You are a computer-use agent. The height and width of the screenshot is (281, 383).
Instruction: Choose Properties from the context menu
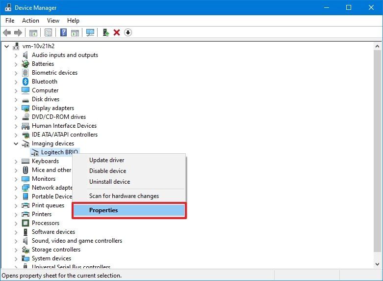click(x=129, y=210)
